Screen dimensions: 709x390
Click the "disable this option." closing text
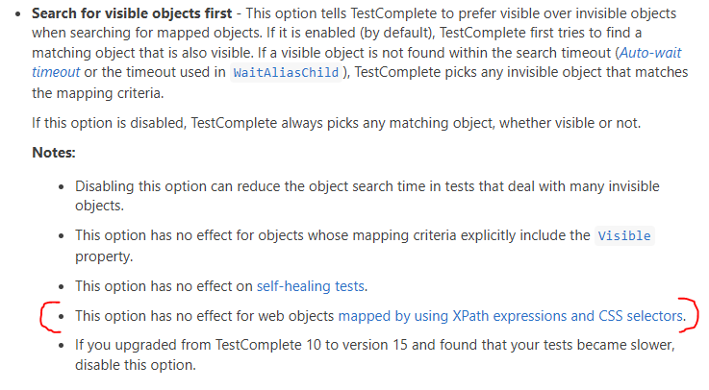click(x=137, y=363)
